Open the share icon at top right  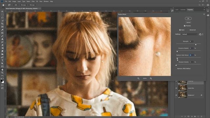coord(208,5)
